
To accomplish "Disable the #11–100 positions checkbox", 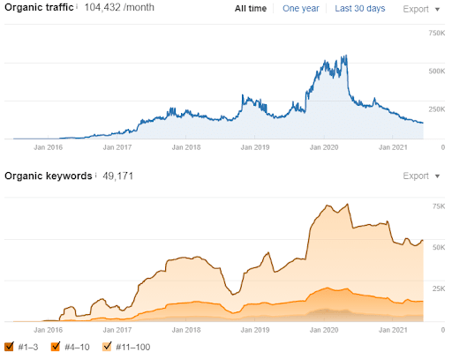I will click(107, 347).
